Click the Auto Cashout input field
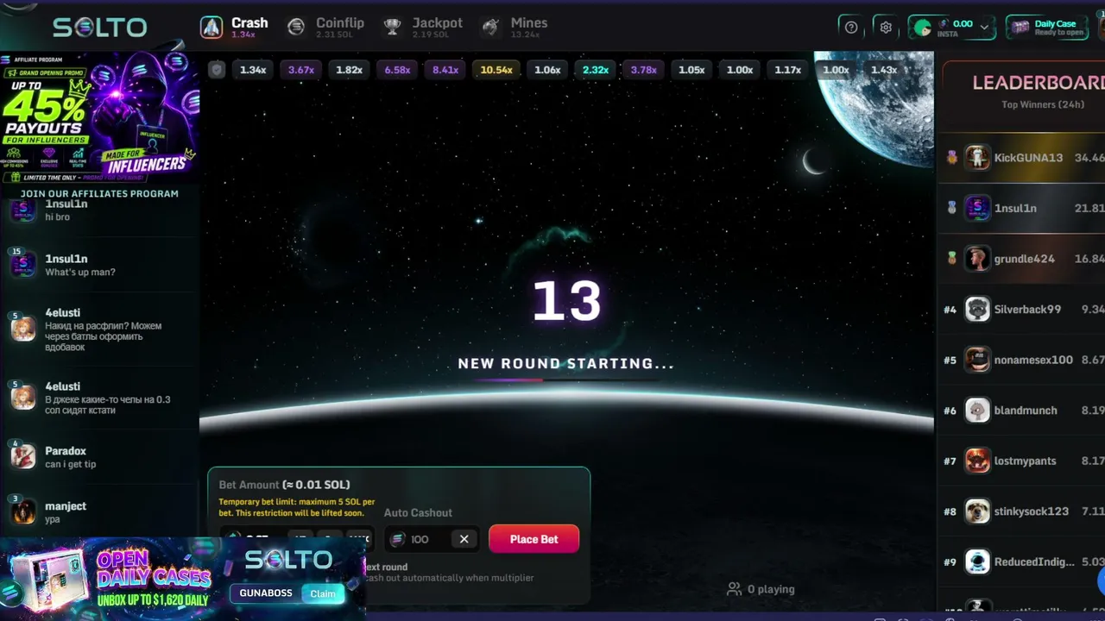Image resolution: width=1105 pixels, height=621 pixels. click(432, 539)
